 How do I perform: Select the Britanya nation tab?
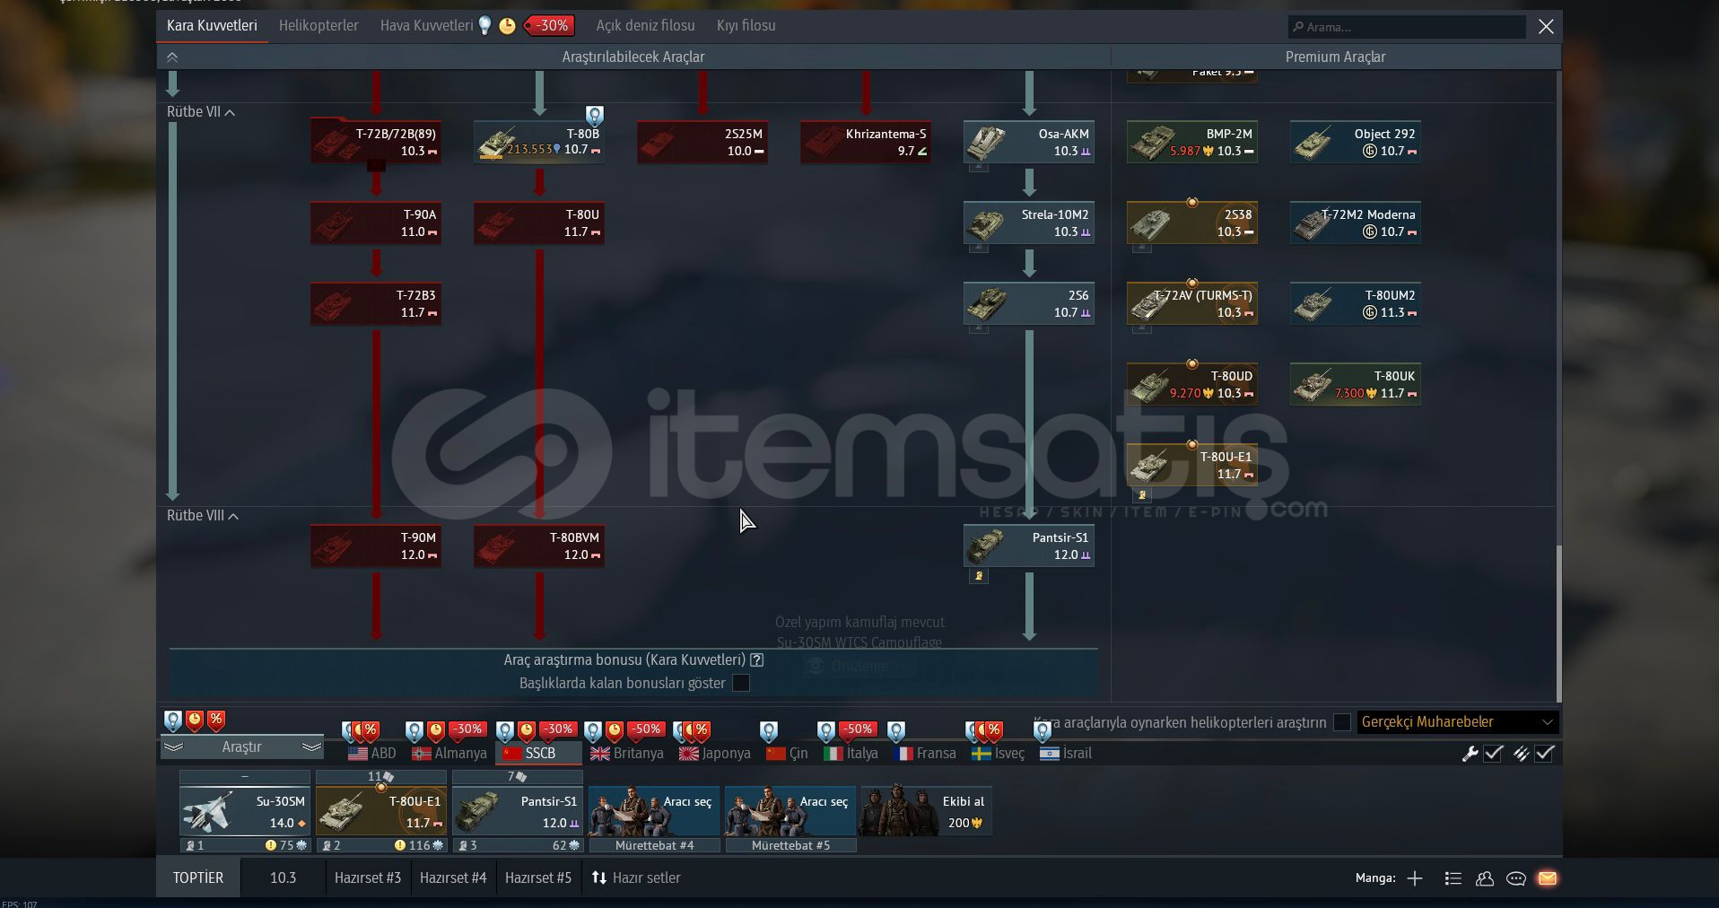627,754
